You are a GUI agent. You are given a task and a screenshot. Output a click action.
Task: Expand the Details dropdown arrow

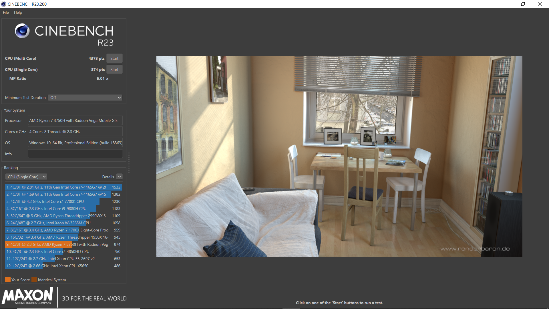(x=120, y=177)
